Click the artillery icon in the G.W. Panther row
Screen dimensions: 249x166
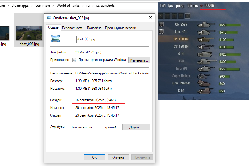pyautogui.click(x=204, y=83)
